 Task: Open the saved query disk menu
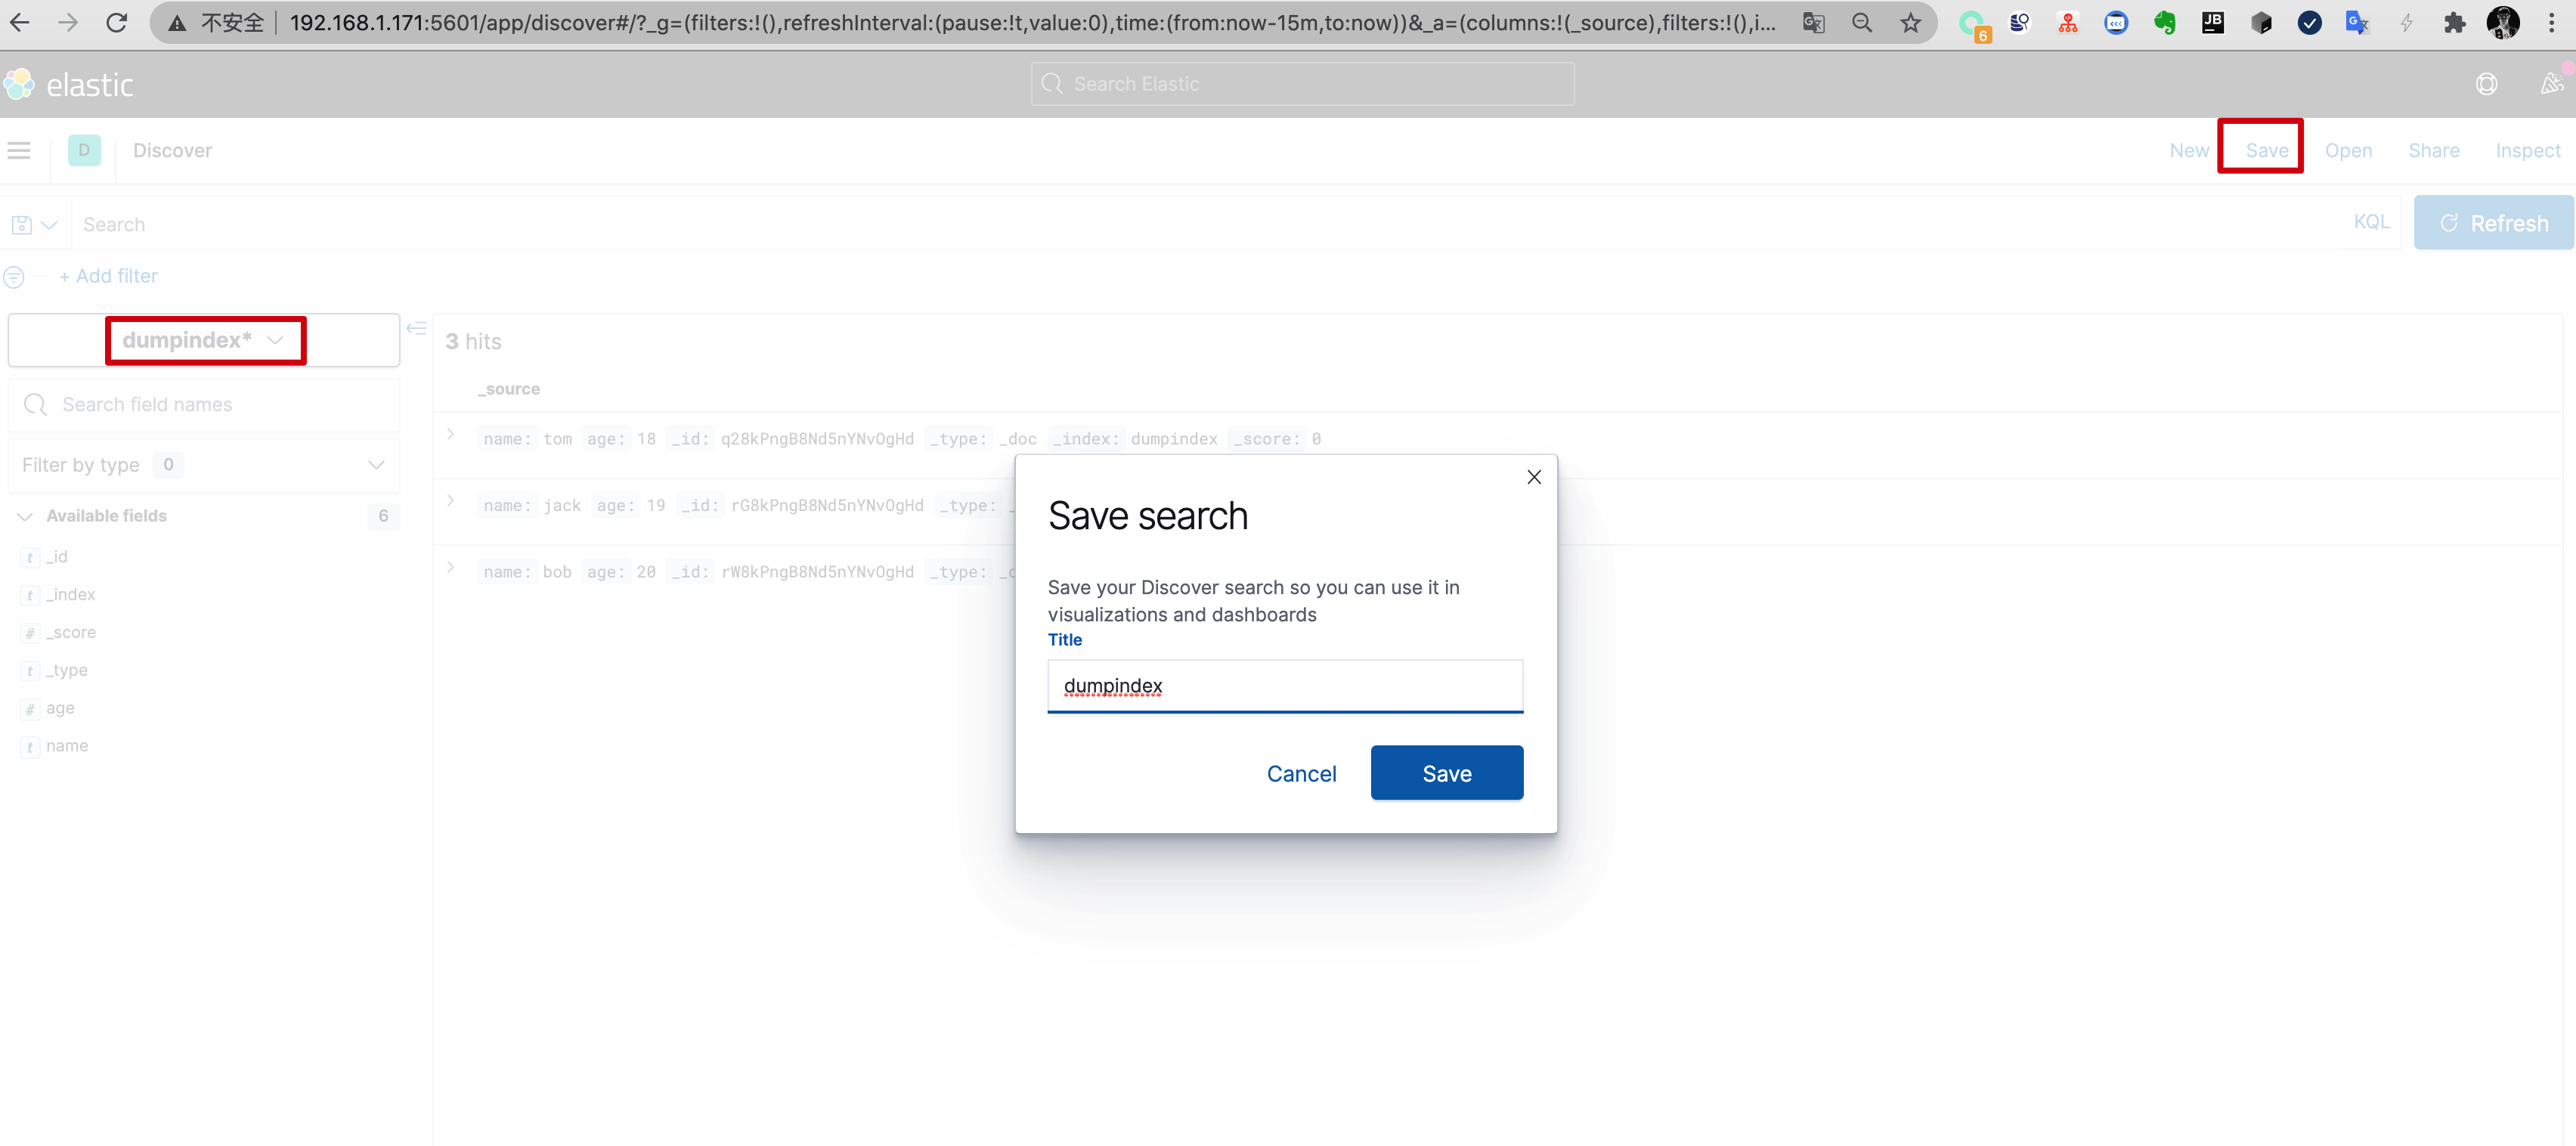[x=35, y=225]
